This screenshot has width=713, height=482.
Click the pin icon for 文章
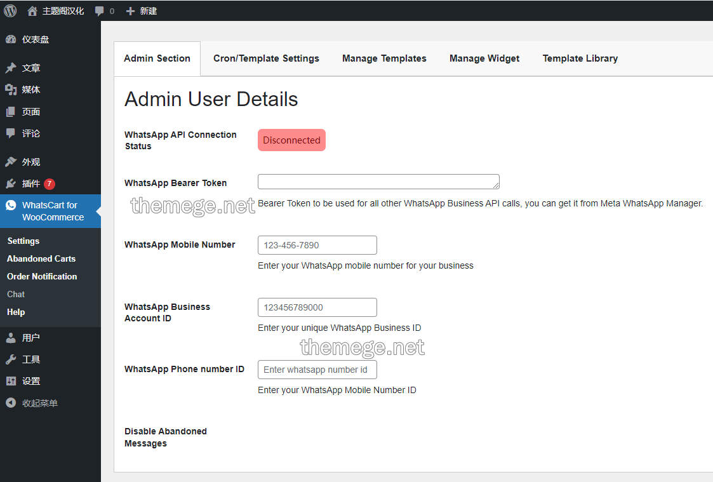click(11, 68)
